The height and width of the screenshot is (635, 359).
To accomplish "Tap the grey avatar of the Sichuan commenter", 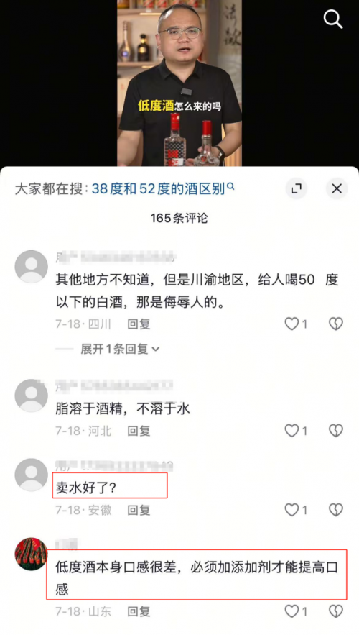I will 31,267.
